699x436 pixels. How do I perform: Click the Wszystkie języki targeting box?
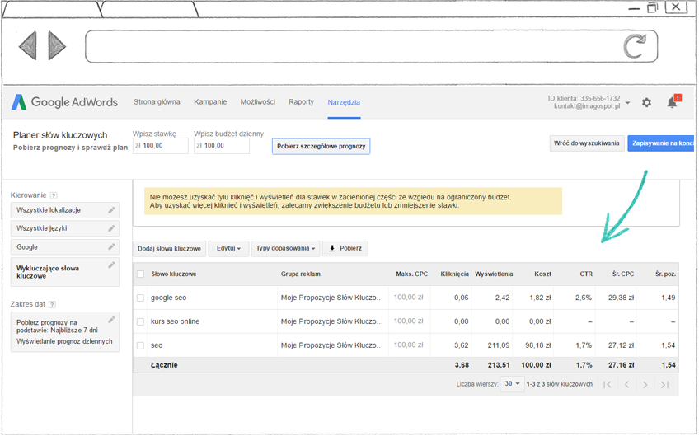[x=65, y=228]
